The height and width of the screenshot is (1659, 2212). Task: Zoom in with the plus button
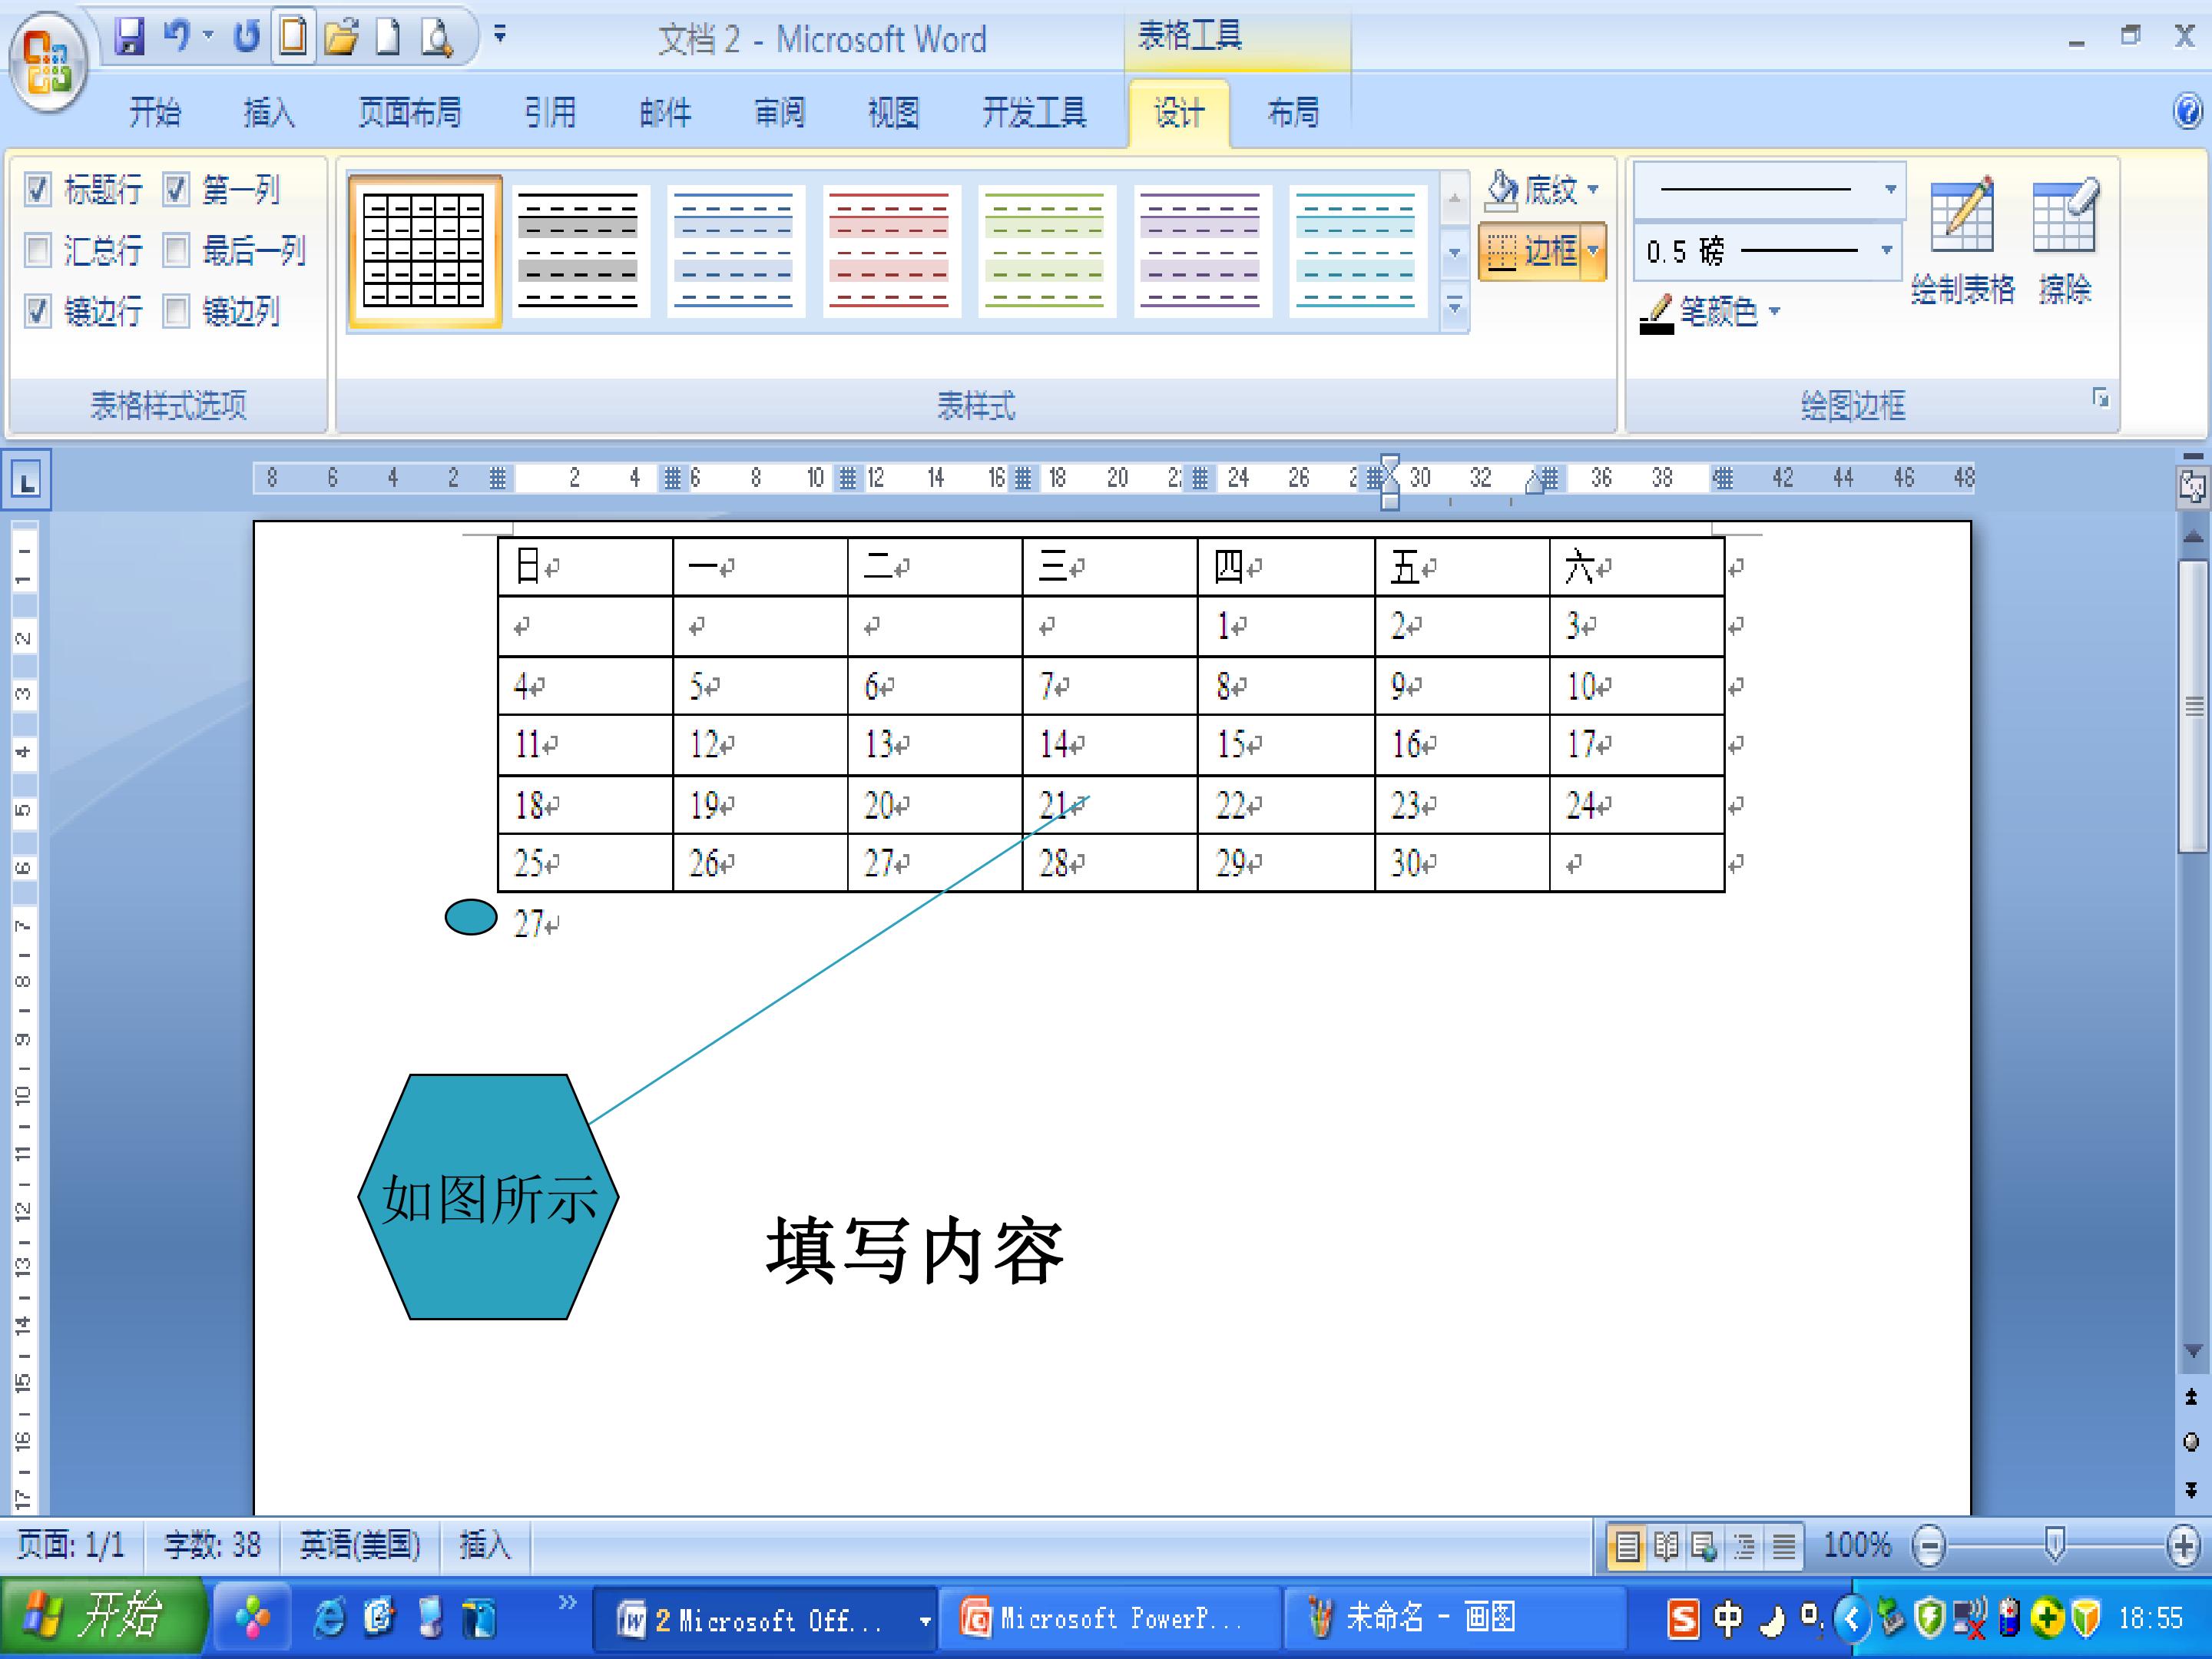click(x=2184, y=1547)
